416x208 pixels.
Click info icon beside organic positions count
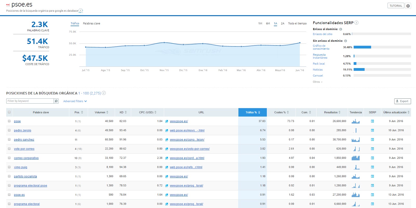click(104, 93)
